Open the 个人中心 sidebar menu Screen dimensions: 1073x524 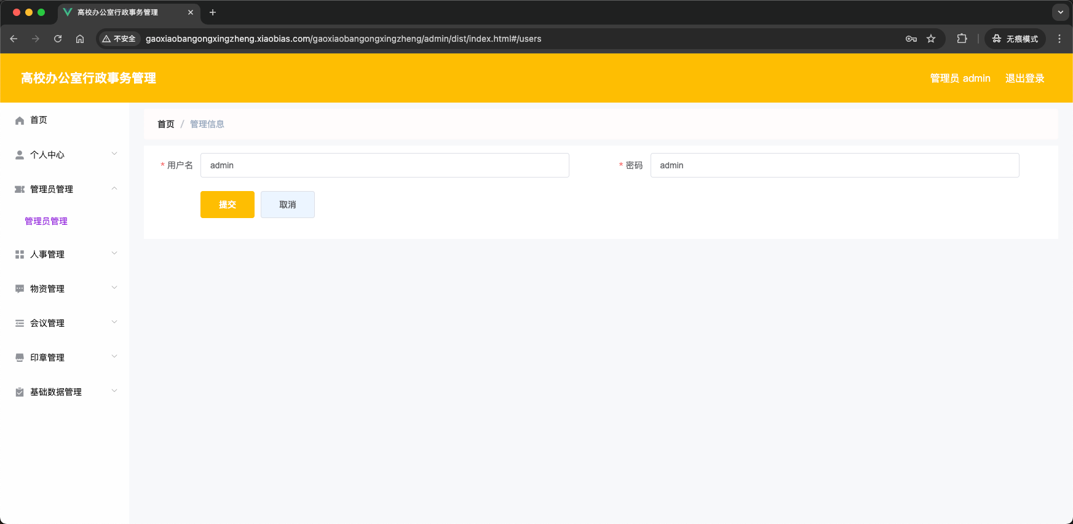click(x=65, y=155)
